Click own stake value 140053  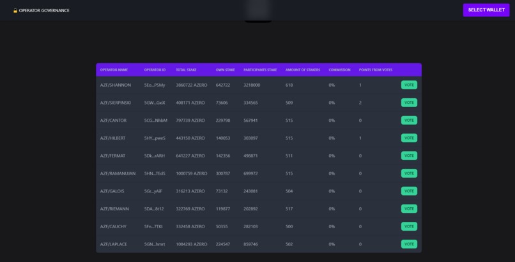click(x=223, y=138)
